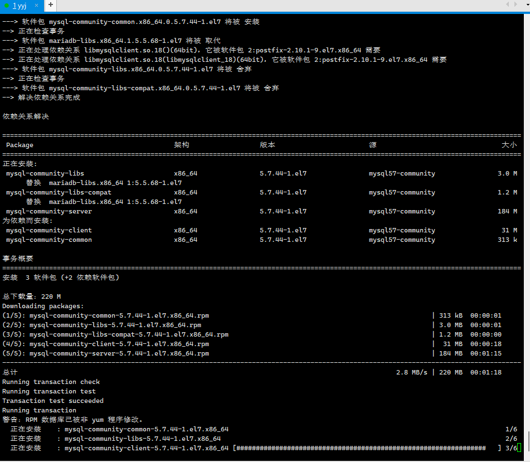
Task: Click the 'mysql-community-common.x86_64.0.5.7.44-1.el7 将被 安装' top line
Action: (x=131, y=22)
